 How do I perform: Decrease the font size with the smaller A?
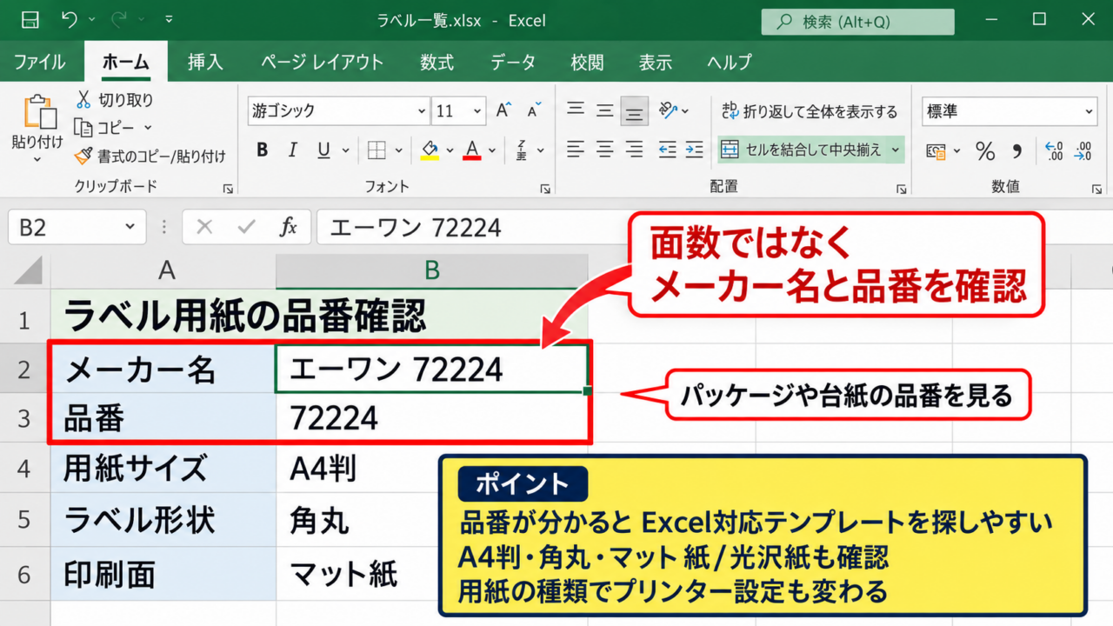[533, 110]
